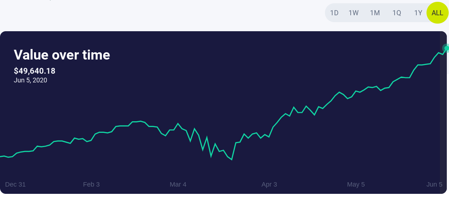
Task: Click the "Jun 5, 2020" date under the value
Action: (30, 80)
